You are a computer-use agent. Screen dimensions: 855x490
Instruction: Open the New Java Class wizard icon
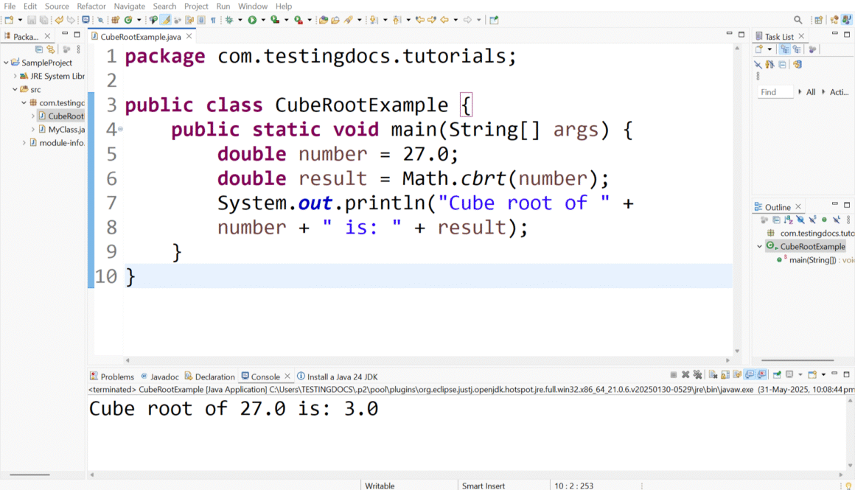pos(128,20)
